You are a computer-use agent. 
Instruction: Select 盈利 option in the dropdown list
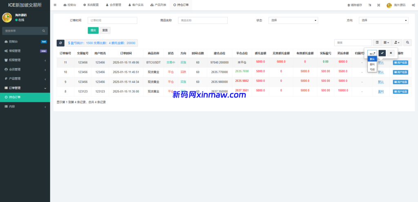[372, 64]
